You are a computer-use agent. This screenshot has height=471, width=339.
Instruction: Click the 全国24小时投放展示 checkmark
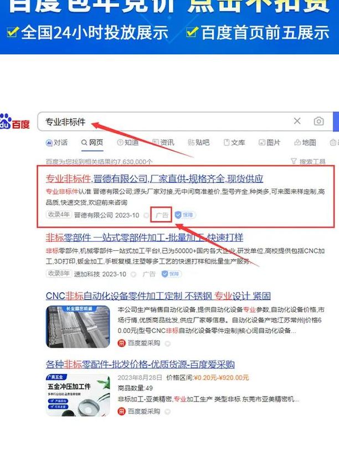pyautogui.click(x=13, y=31)
